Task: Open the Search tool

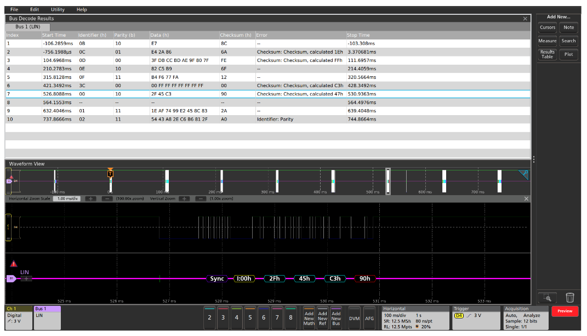Action: click(569, 40)
